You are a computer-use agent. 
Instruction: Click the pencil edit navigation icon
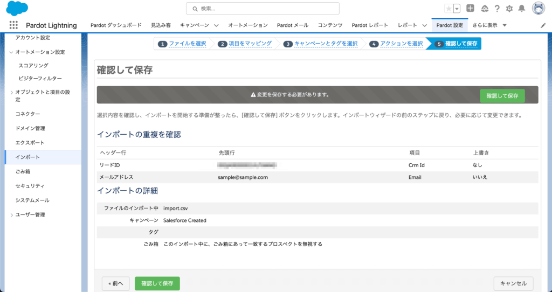click(x=543, y=26)
